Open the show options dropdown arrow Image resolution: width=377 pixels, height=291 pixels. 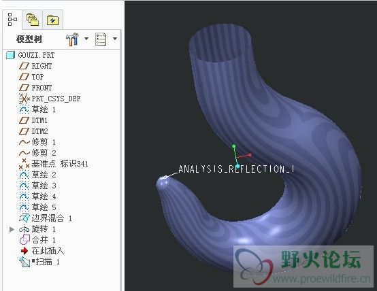tap(115, 39)
